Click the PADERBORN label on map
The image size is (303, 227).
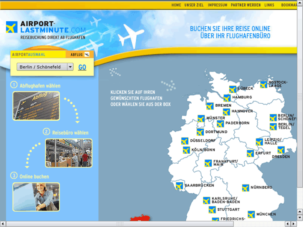tap(238, 123)
